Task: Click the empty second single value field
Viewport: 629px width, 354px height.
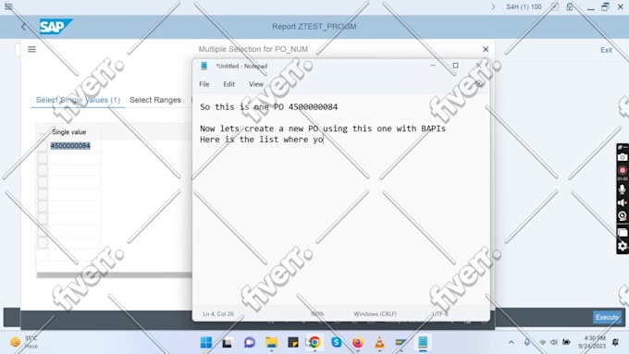Action: pos(75,158)
